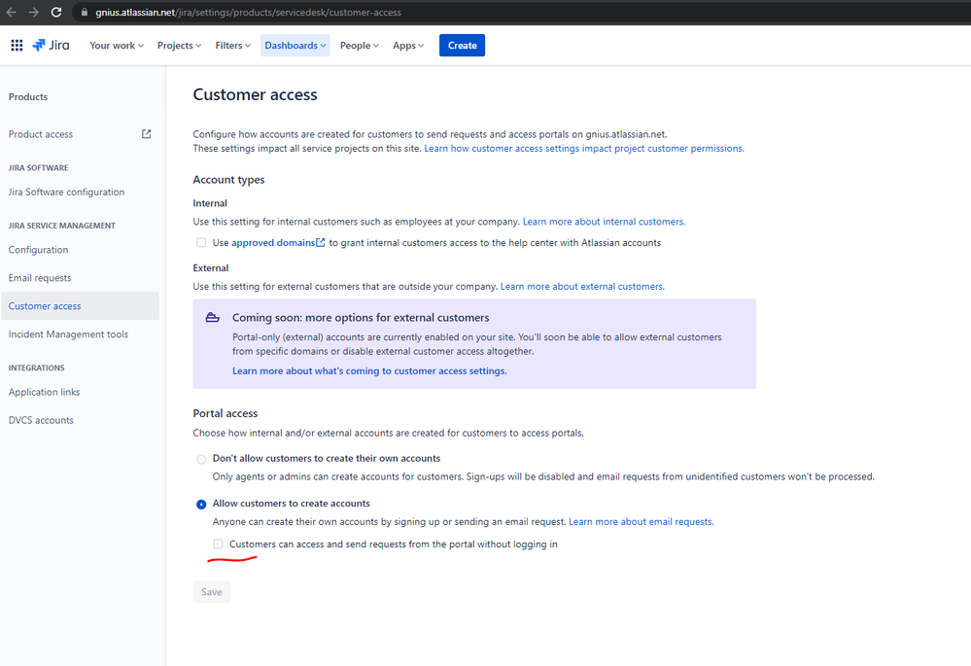Go back with the browser back arrow
Viewport: 971px width, 666px height.
coord(11,13)
